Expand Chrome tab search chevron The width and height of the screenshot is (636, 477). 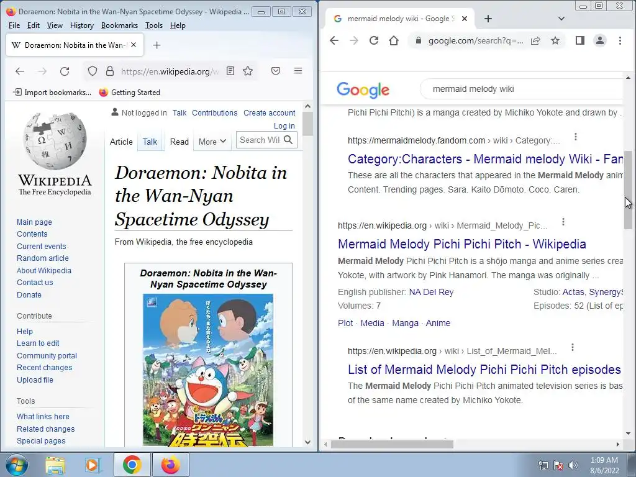click(561, 19)
